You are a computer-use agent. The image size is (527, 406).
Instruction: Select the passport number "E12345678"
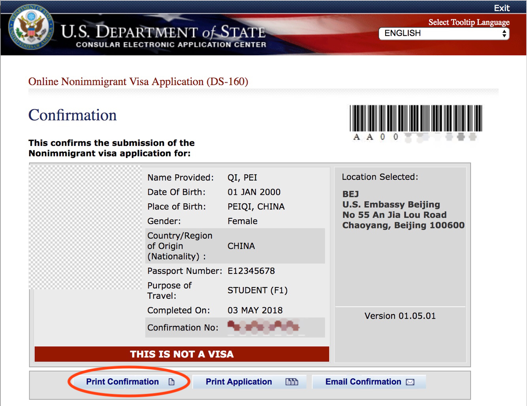(x=251, y=271)
